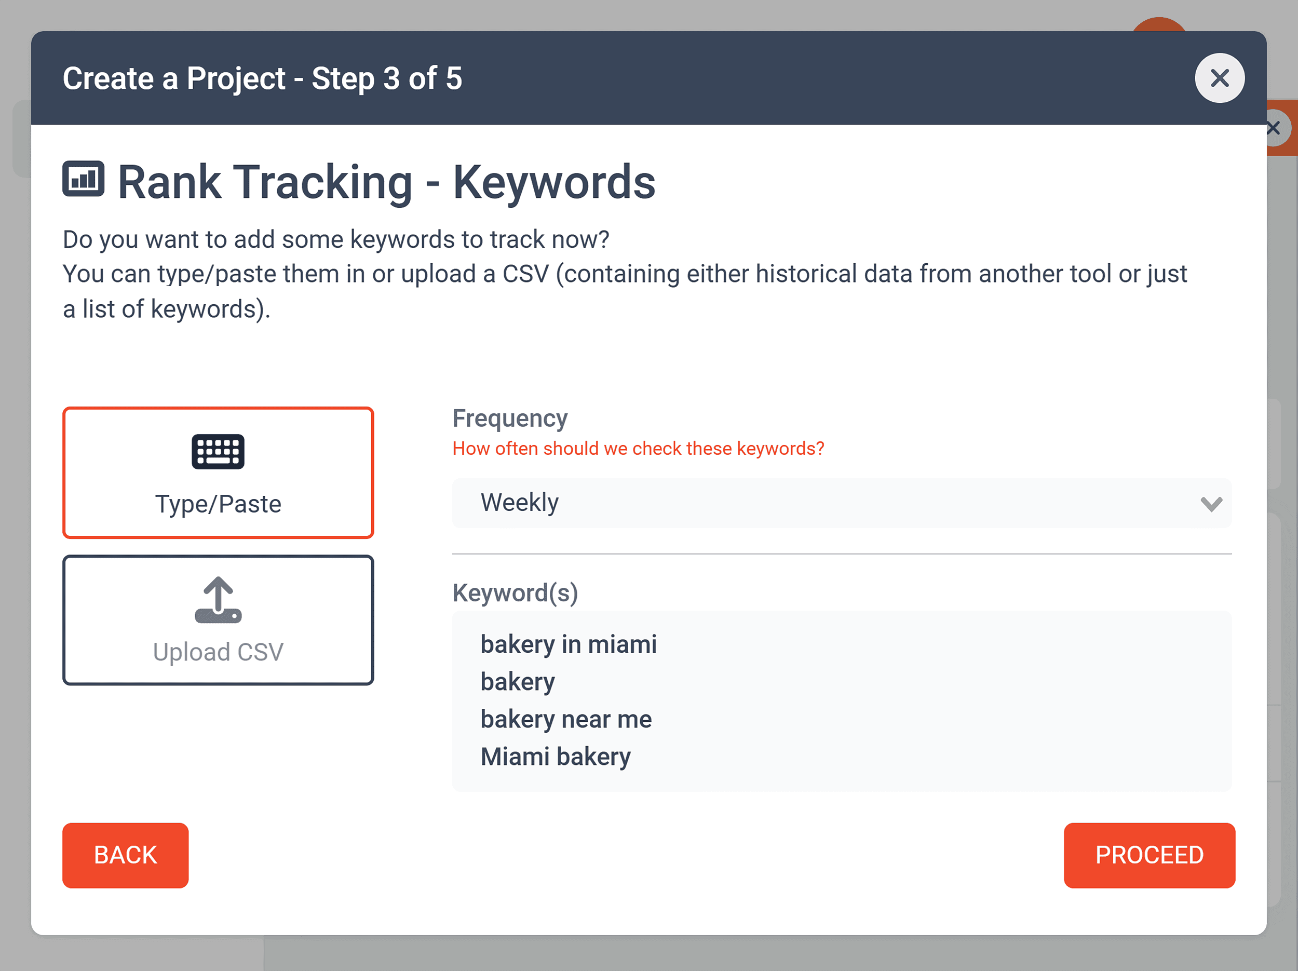Click the orange circle above the dialog

click(1159, 24)
